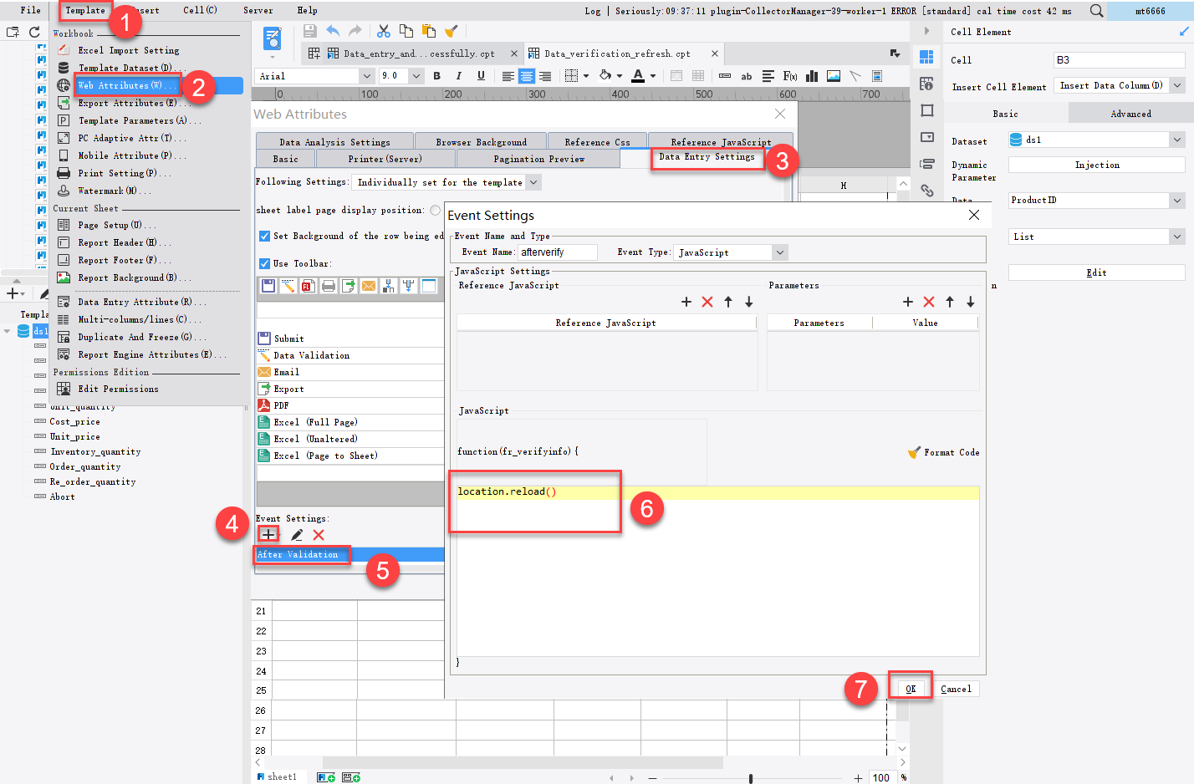Add a Reference JavaScript entry with the plus icon
This screenshot has height=784, width=1194.
click(x=686, y=302)
